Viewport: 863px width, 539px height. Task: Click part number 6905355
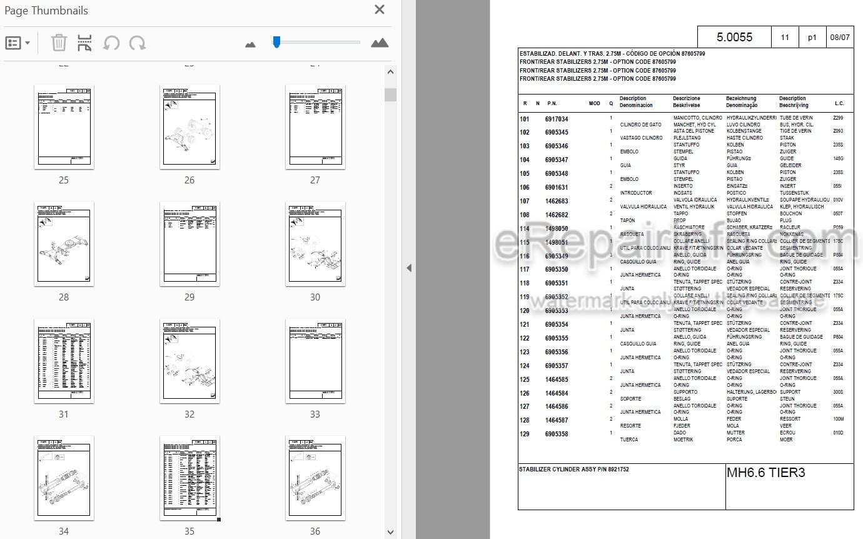(557, 339)
